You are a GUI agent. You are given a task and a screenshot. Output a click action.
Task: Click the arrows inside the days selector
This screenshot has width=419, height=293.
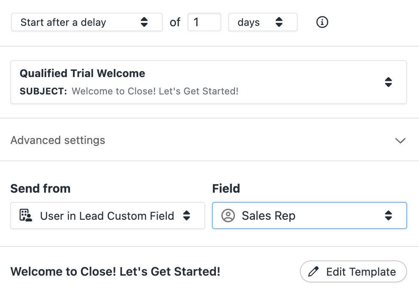click(x=280, y=22)
